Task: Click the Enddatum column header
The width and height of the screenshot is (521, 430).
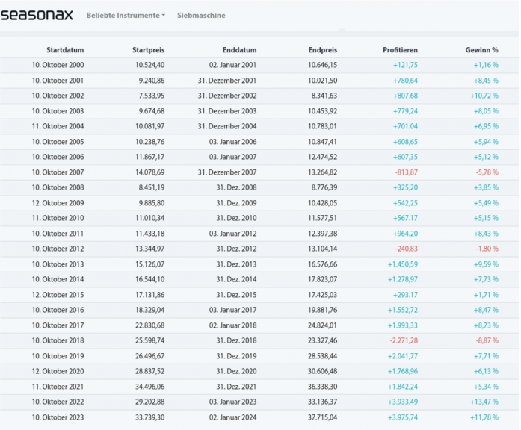Action: 239,50
